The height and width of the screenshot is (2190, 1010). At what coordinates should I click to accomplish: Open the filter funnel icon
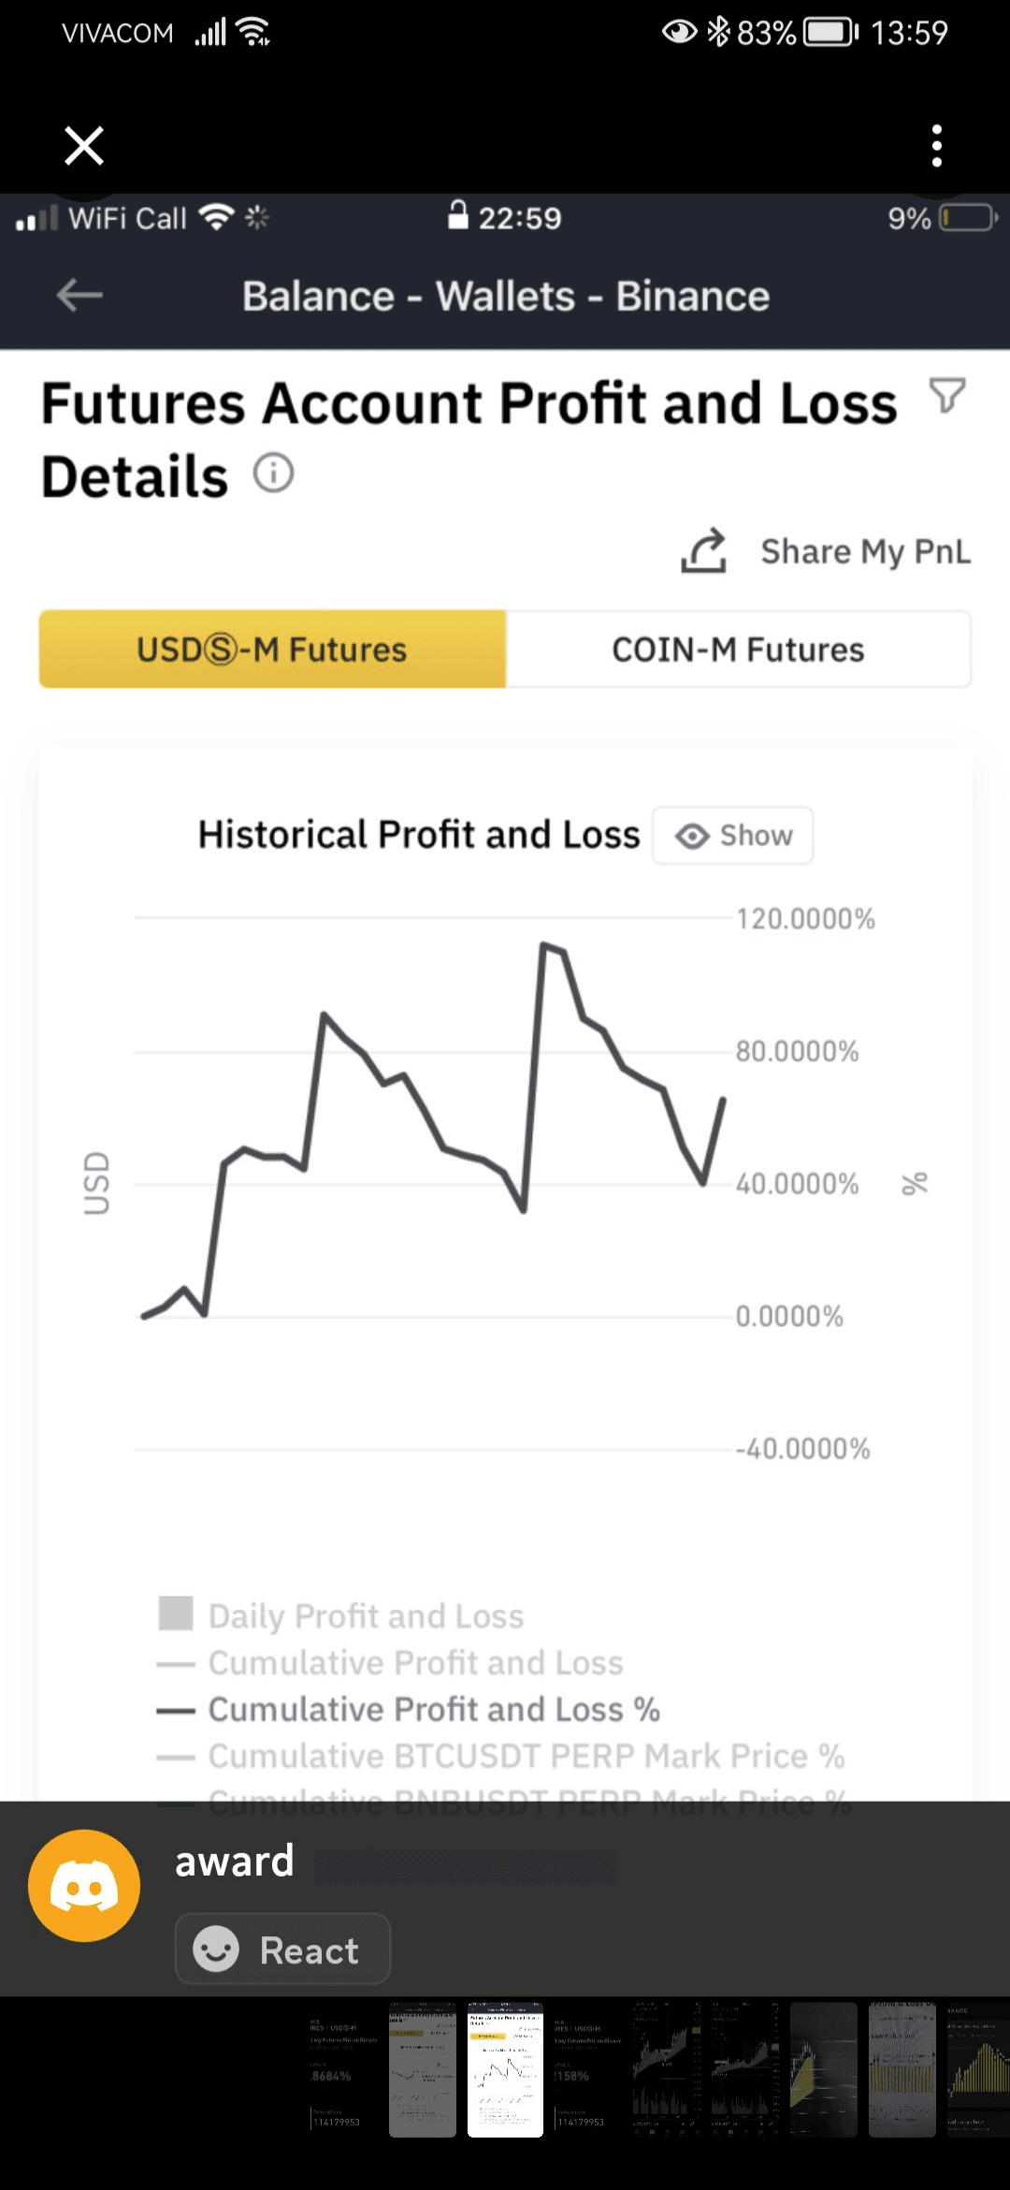coord(946,396)
